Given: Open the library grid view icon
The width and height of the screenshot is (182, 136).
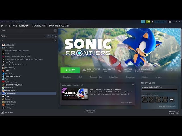Looking at the screenshot, I should [x=55, y=31].
